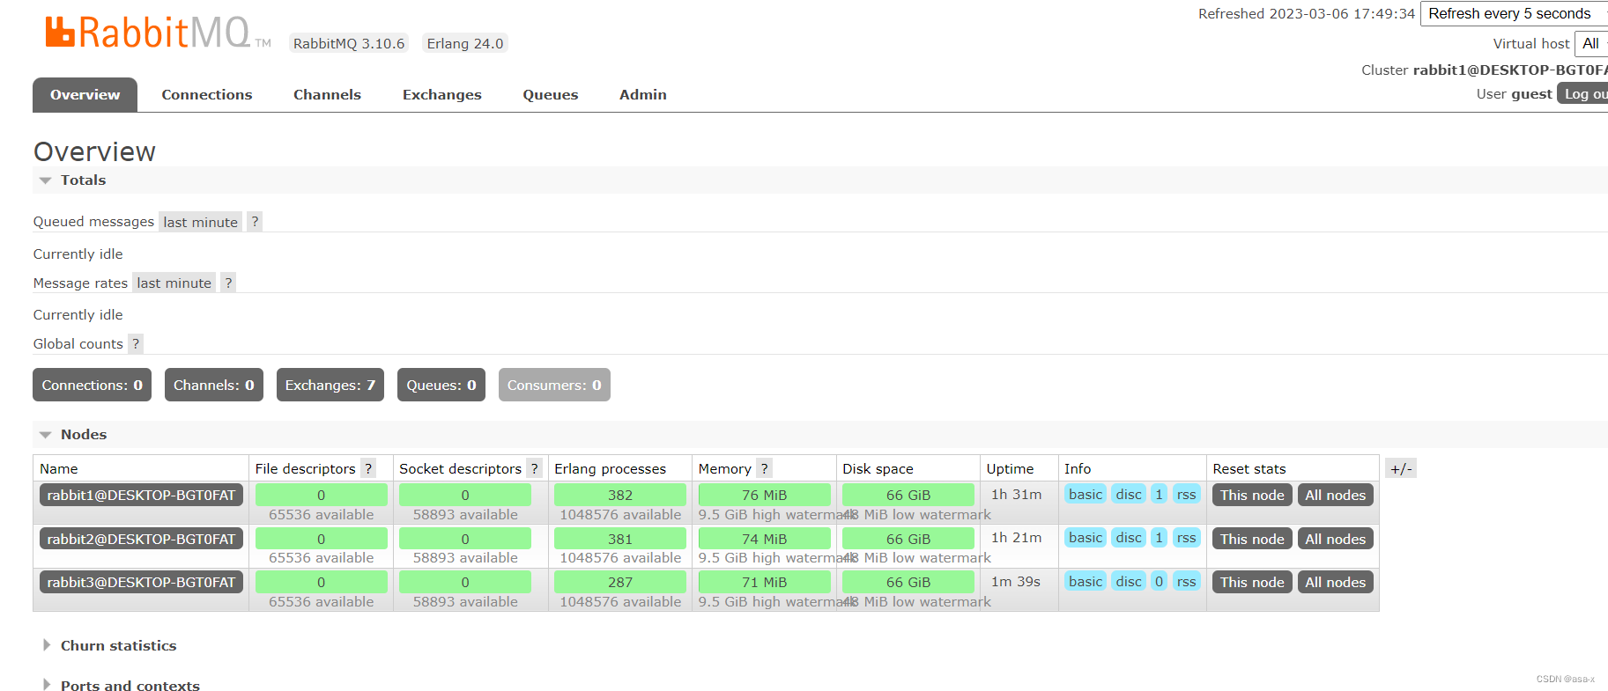Click RabbitMQ 3.10.6 version label
This screenshot has width=1608, height=691.
[x=349, y=43]
